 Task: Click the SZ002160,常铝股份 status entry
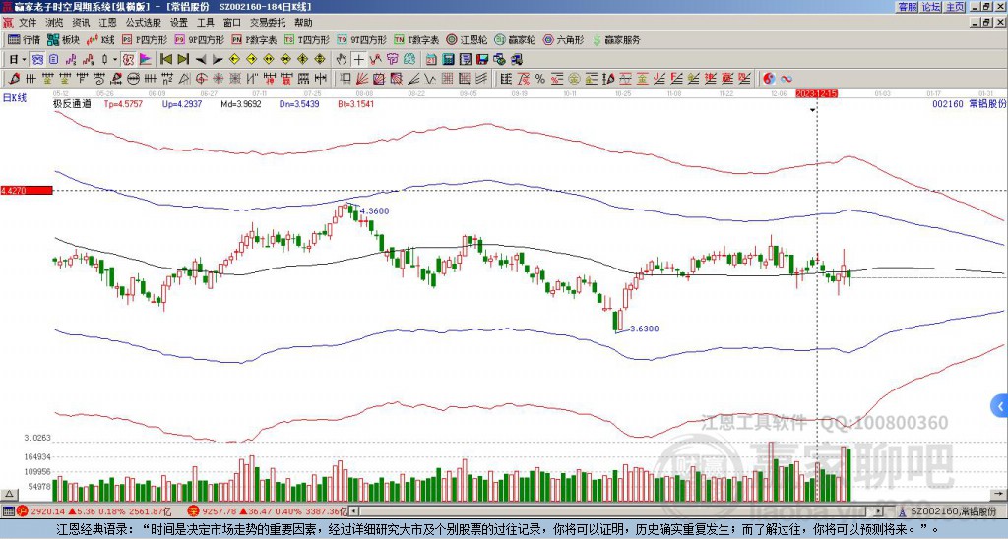[x=952, y=511]
